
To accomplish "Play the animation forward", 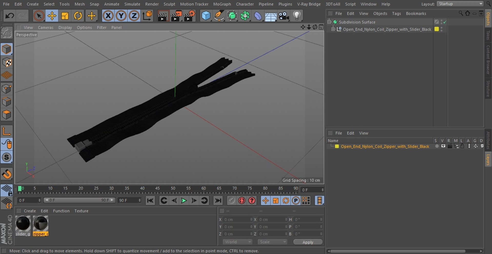I will 184,200.
